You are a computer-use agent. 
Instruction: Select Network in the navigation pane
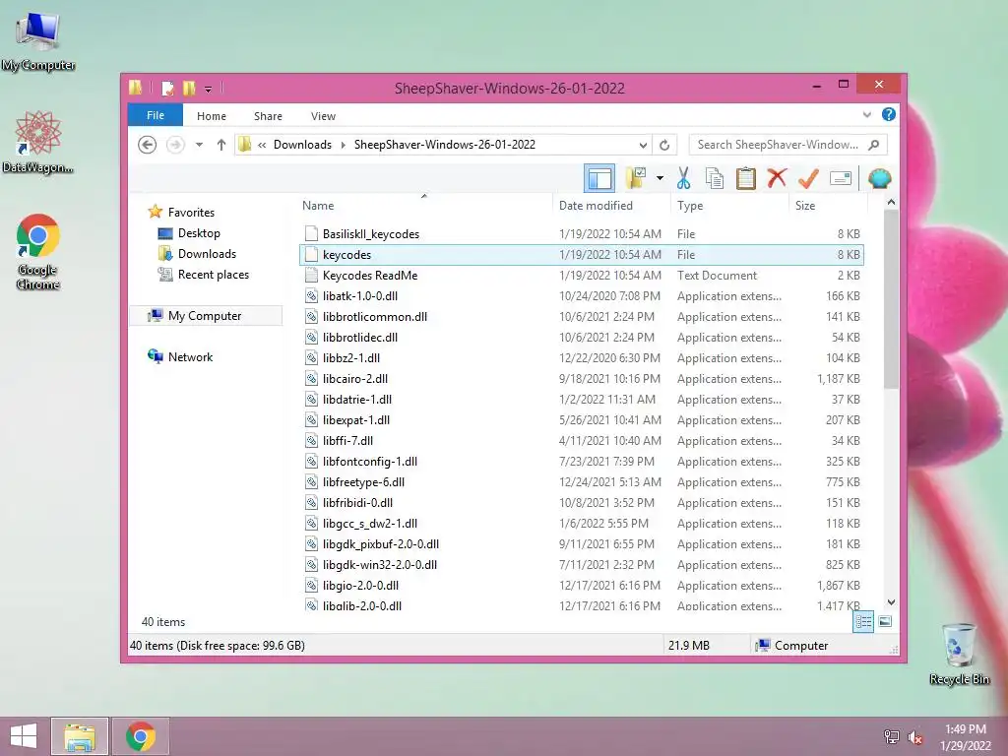pos(190,356)
